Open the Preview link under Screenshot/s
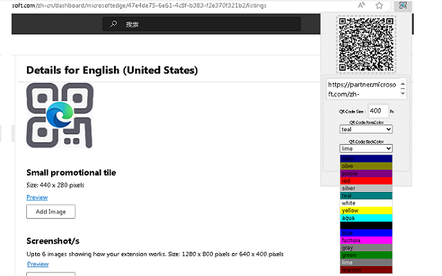442x276 pixels. [38, 264]
